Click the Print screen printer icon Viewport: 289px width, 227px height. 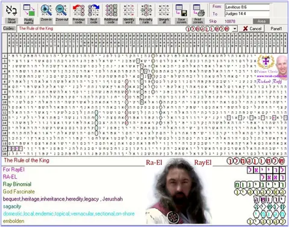pyautogui.click(x=199, y=10)
